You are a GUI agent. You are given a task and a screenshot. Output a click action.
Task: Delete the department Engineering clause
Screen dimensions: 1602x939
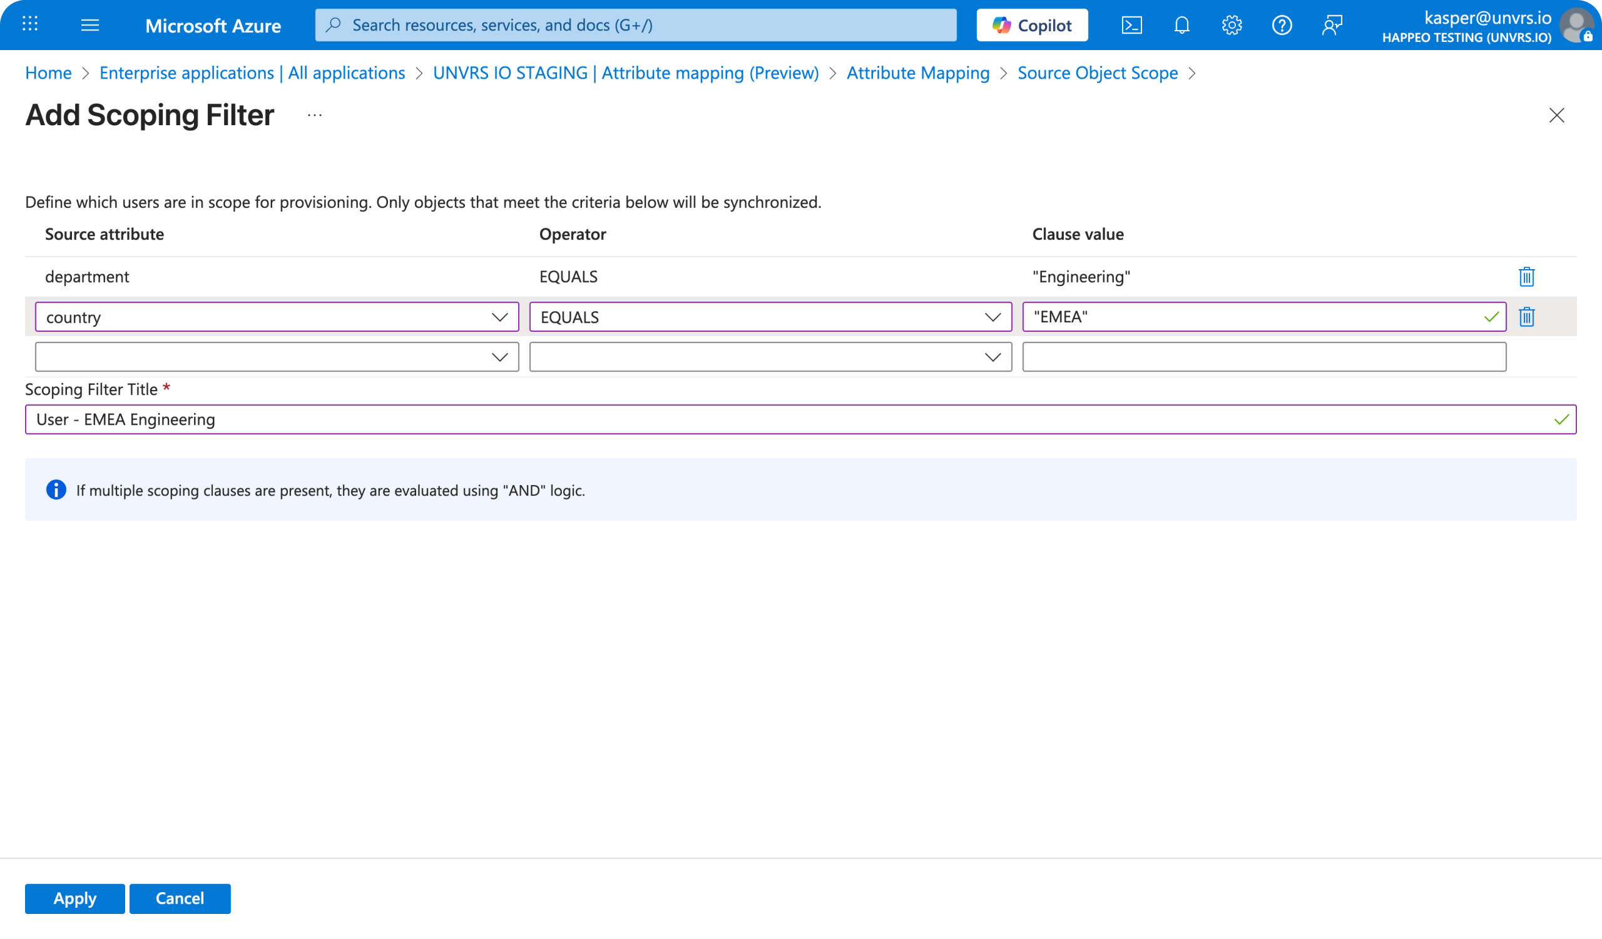[1527, 277]
